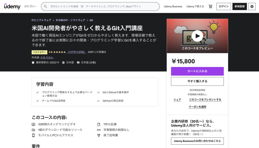Click the ベストセラー badge
Screen dimensions: 259x148
click(39, 52)
